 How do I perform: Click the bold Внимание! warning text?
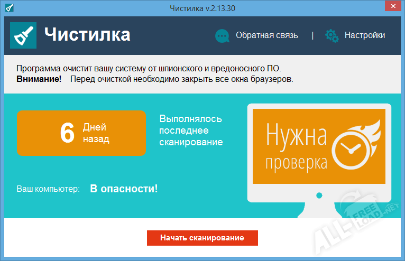[x=39, y=79]
